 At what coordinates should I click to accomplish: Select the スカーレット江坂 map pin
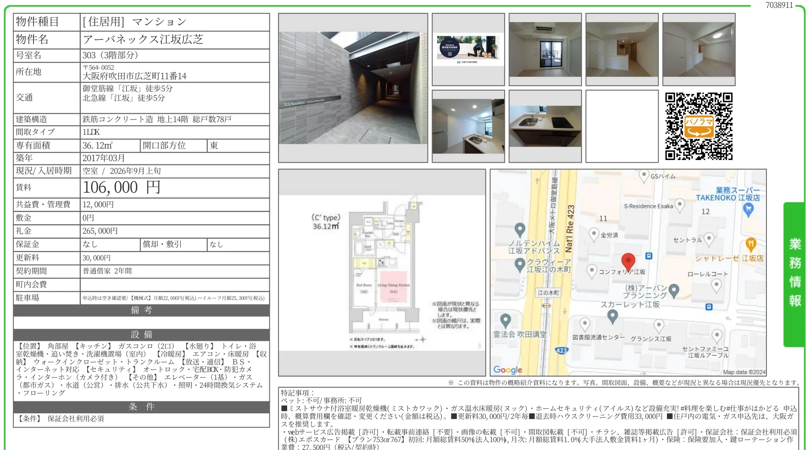(x=612, y=316)
